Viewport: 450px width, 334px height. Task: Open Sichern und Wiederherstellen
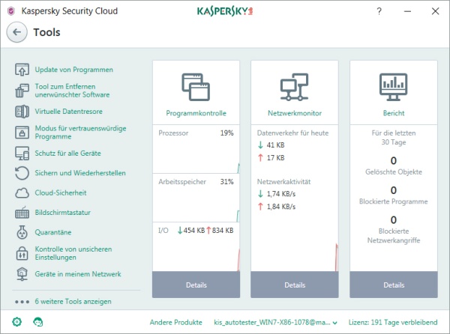(80, 173)
